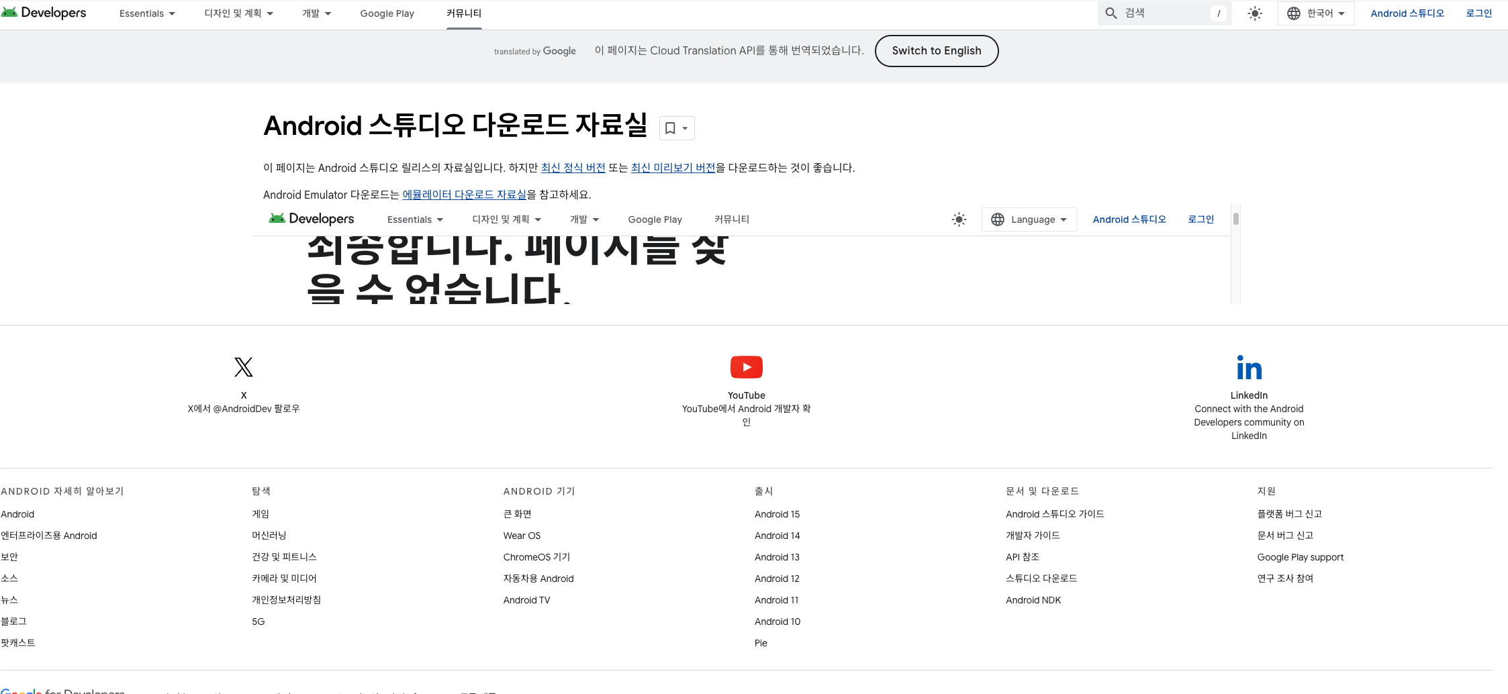Open the 팟캐스트 footer link
This screenshot has height=694, width=1508.
click(18, 643)
